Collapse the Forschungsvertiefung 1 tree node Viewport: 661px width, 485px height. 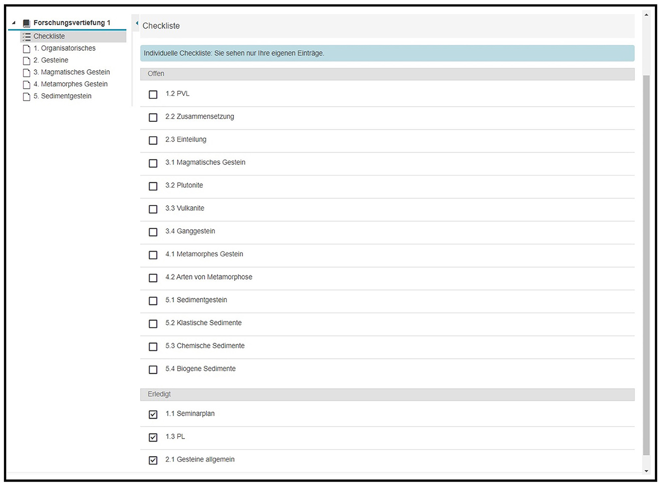click(13, 23)
